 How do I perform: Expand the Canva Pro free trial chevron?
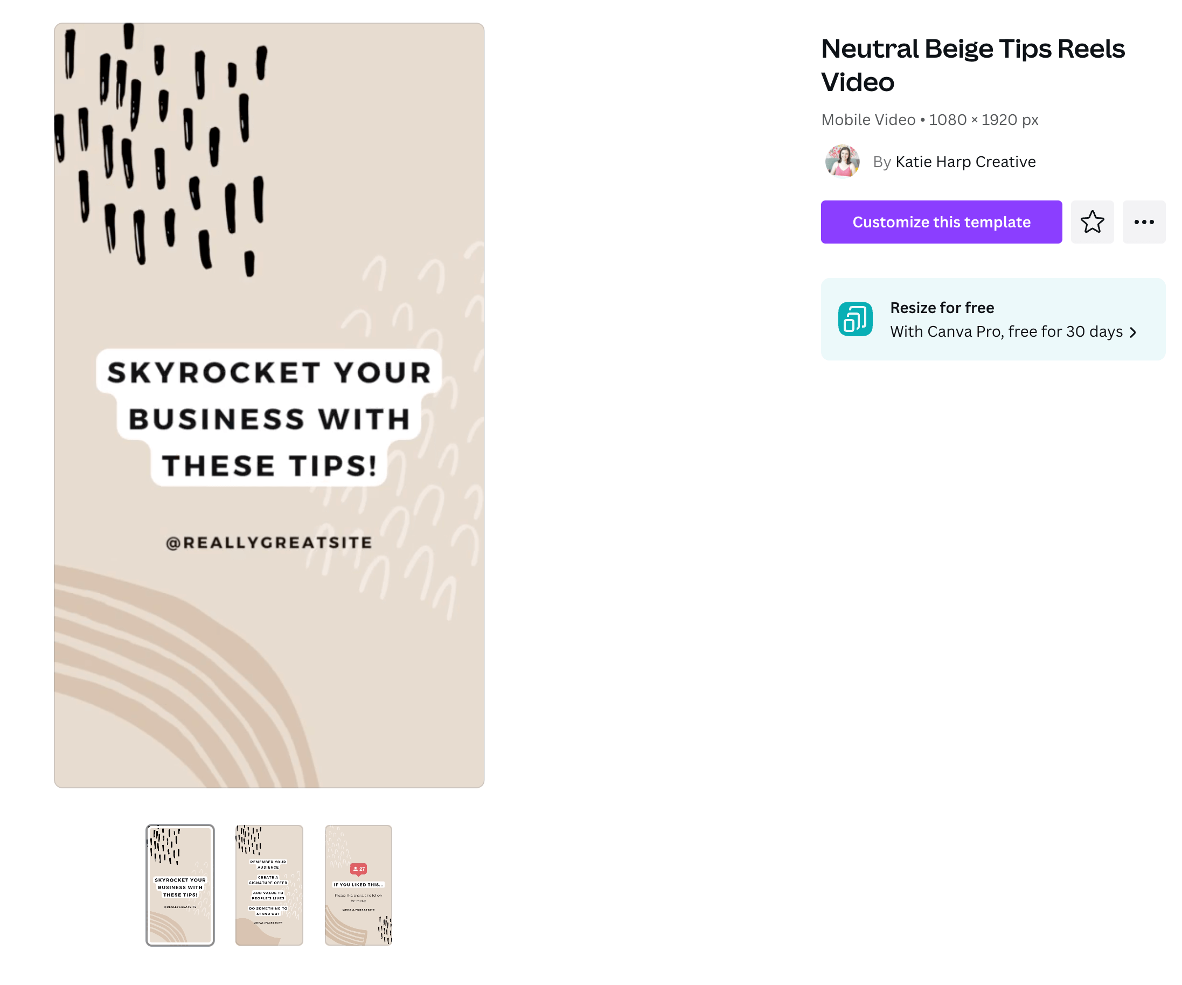[x=1133, y=332]
